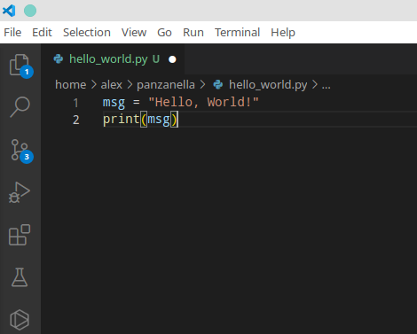This screenshot has width=417, height=334.
Task: Click the 'print' function call on line 2
Action: (x=122, y=120)
